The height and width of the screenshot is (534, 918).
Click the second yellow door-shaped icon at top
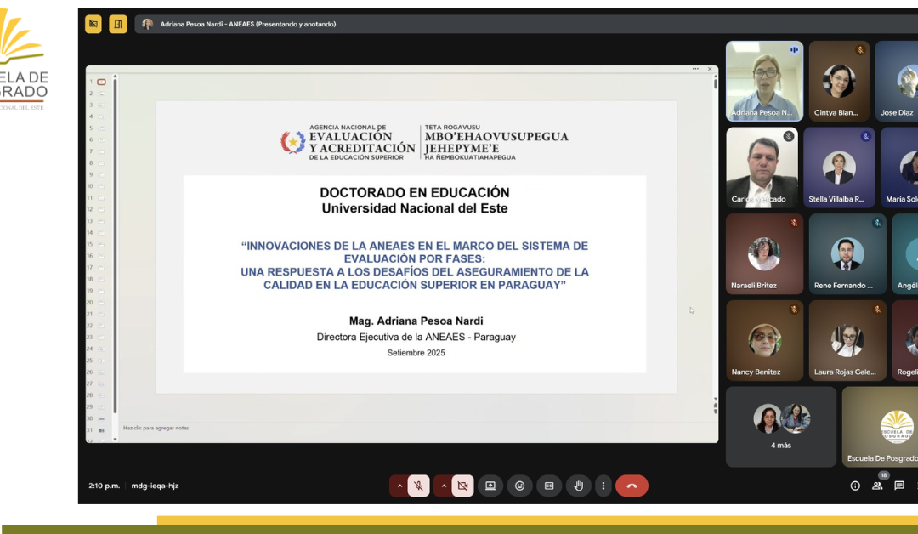click(x=118, y=24)
